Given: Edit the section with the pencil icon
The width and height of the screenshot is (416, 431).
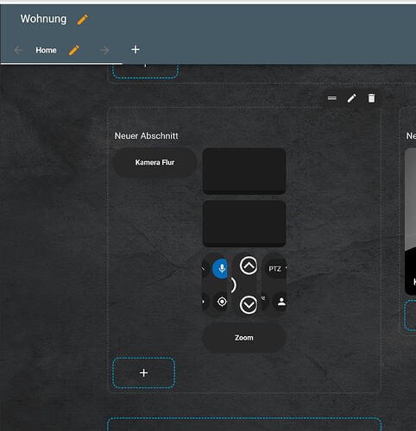Looking at the screenshot, I should [x=351, y=98].
